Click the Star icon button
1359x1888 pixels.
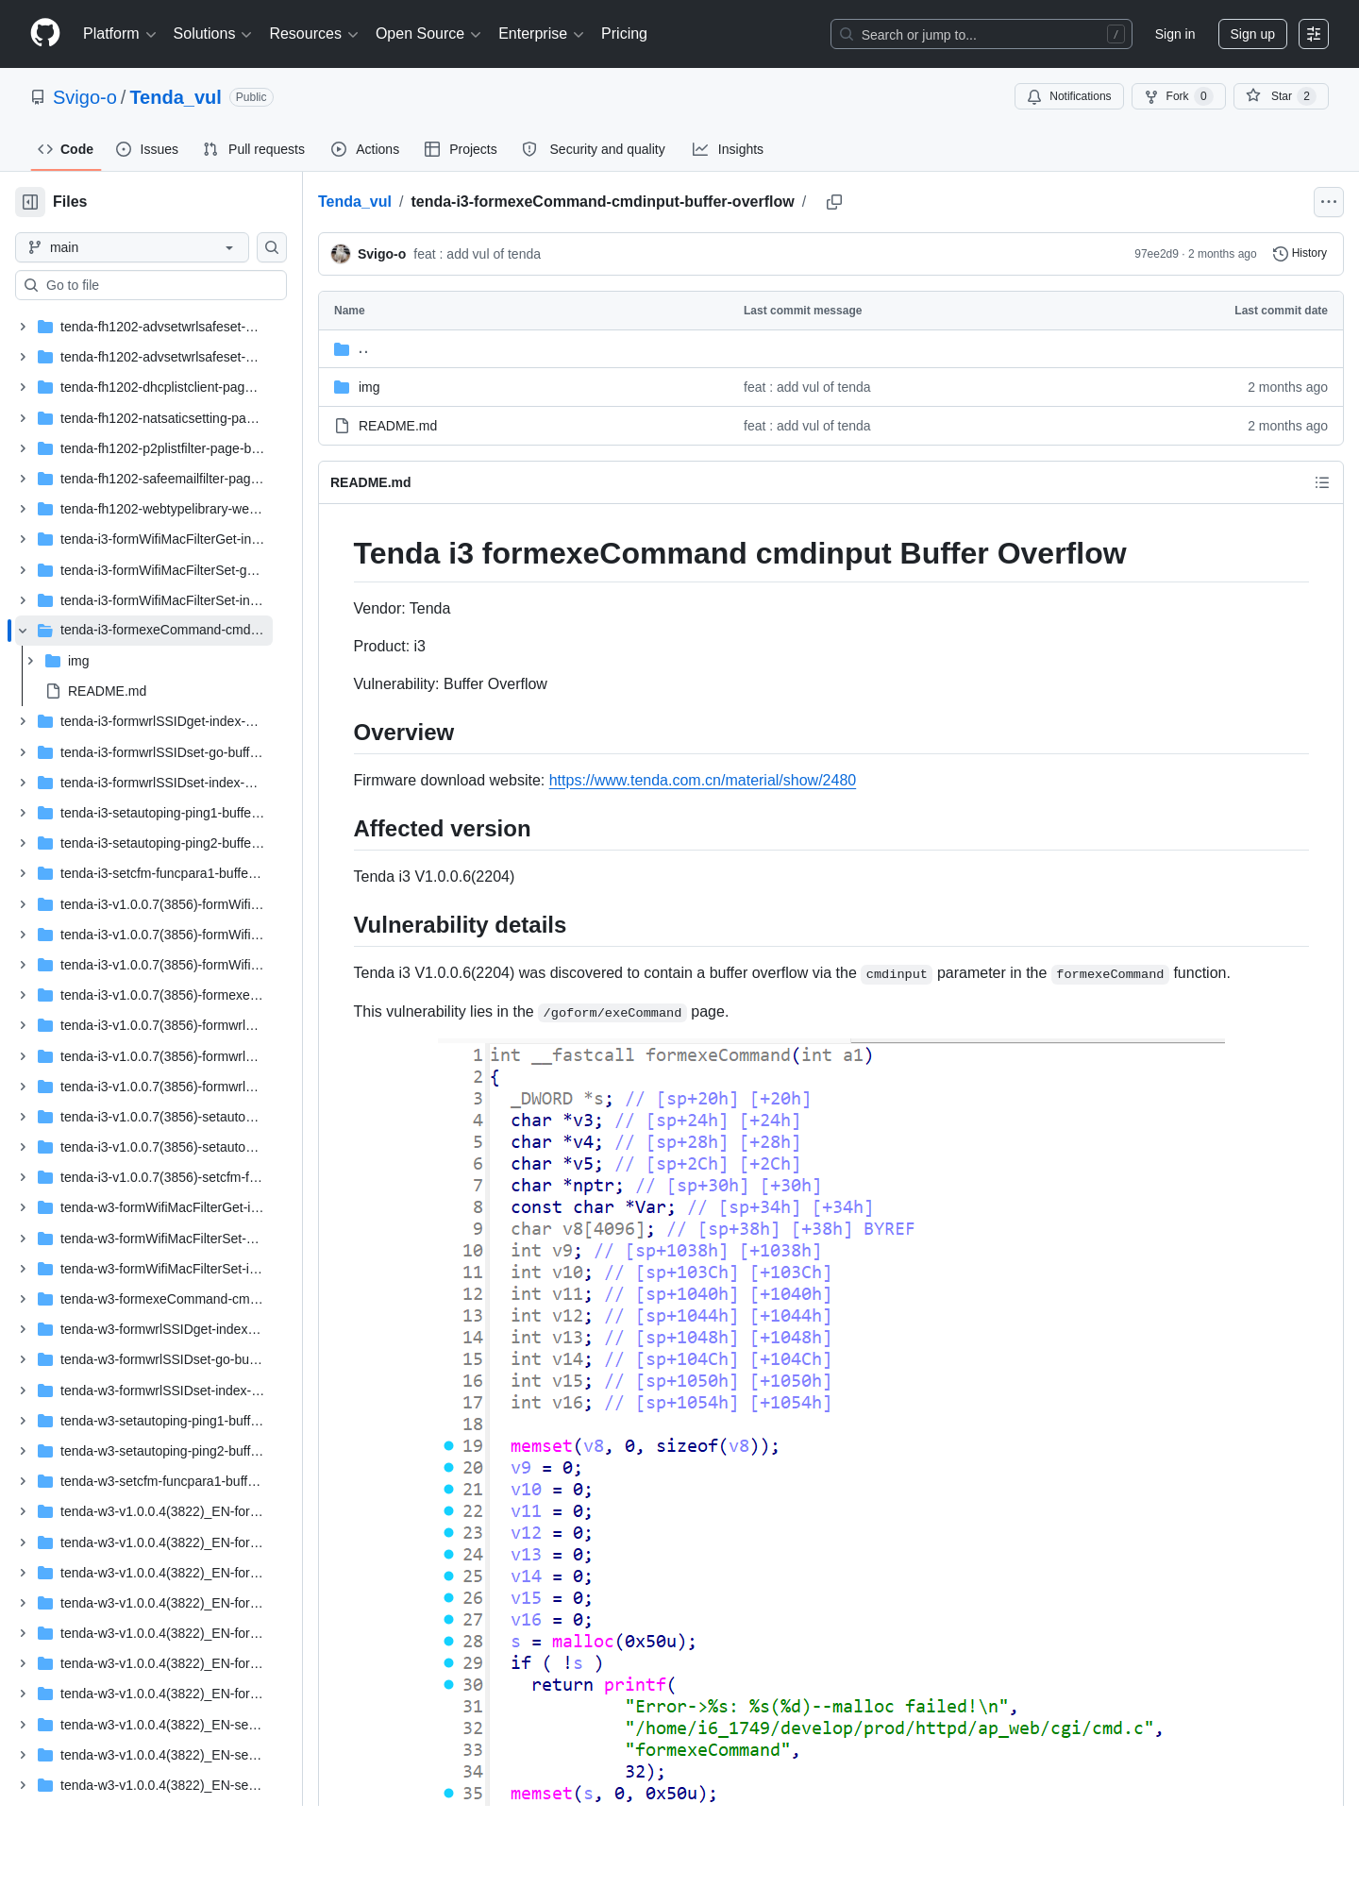pyautogui.click(x=1281, y=96)
